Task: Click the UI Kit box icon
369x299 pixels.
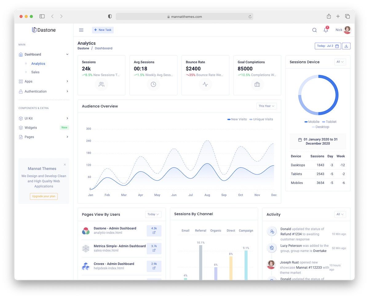Action: 21,118
